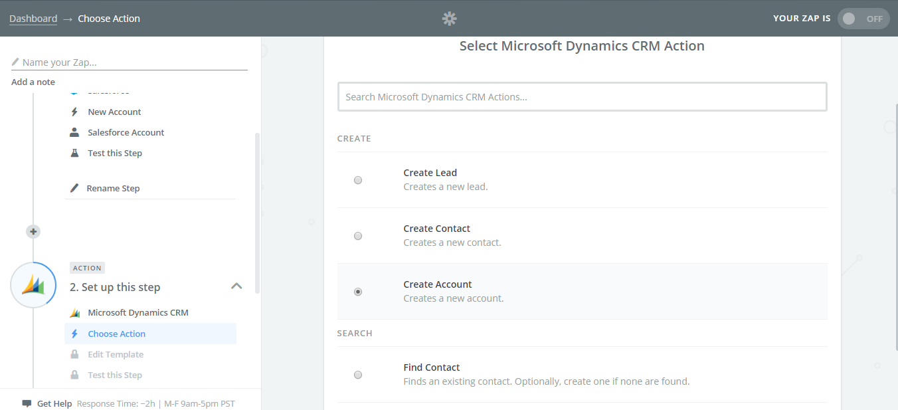Click the Find Contact title text
Screen dimensions: 898x410
click(432, 367)
